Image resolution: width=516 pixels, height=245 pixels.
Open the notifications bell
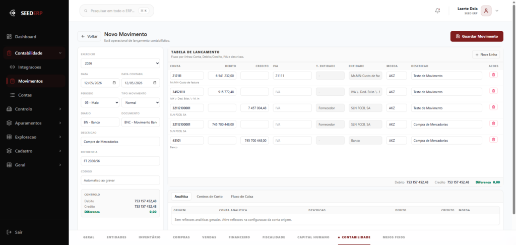point(437,11)
